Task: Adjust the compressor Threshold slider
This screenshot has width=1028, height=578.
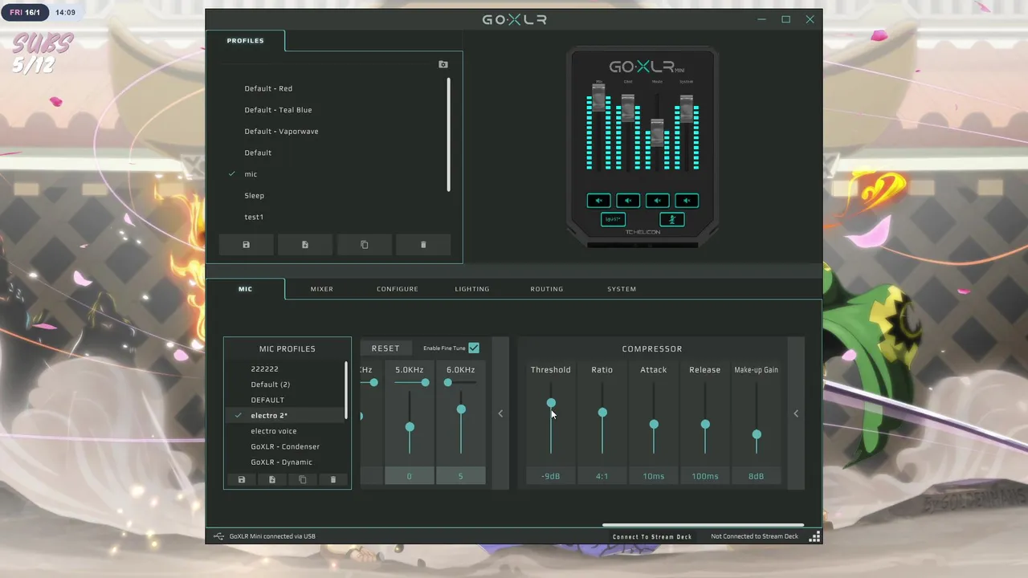Action: [551, 403]
